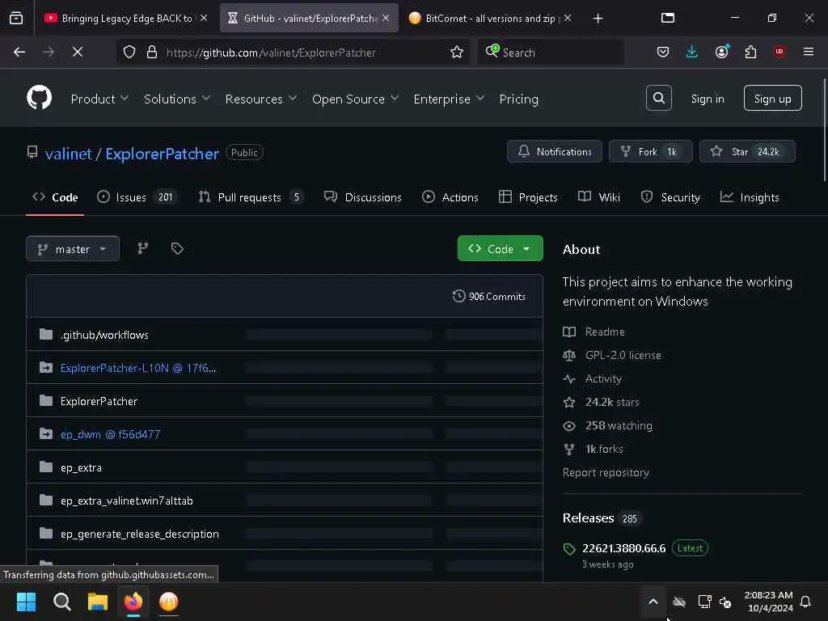Viewport: 828px width, 621px height.
Task: Open the Extensions puzzle icon
Action: pos(750,52)
